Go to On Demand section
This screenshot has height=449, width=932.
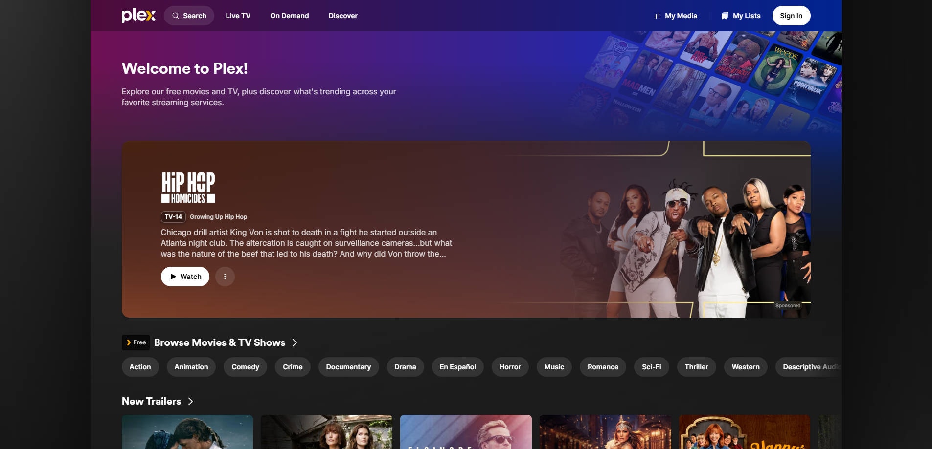tap(289, 16)
